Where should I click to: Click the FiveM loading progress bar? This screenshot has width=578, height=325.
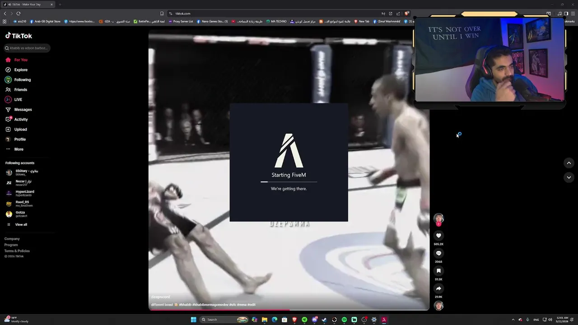coord(289,182)
